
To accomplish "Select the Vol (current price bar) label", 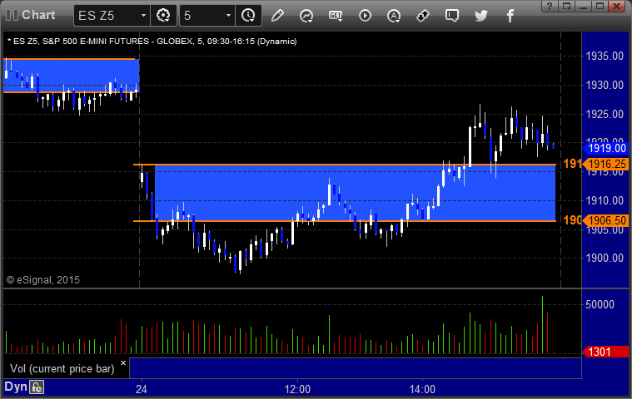I will click(x=62, y=368).
